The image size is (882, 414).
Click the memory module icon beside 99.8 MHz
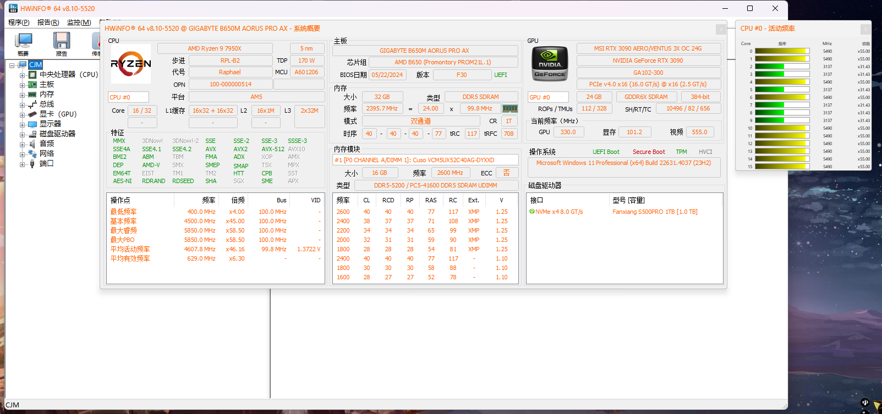pos(510,109)
